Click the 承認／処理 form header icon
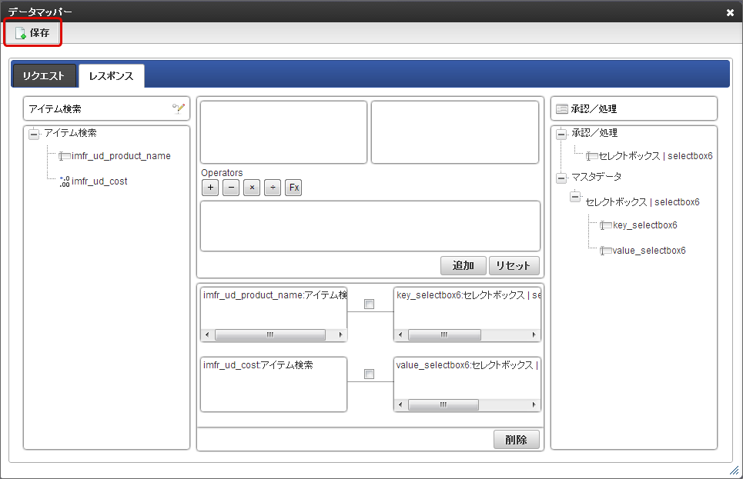The height and width of the screenshot is (479, 743). (562, 109)
